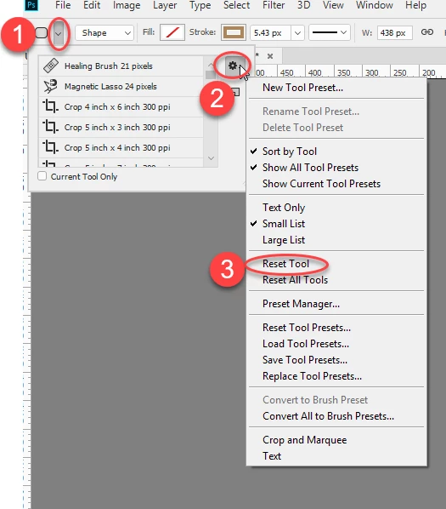Enable the Current Tool Only checkbox
The width and height of the screenshot is (446, 509).
[42, 176]
